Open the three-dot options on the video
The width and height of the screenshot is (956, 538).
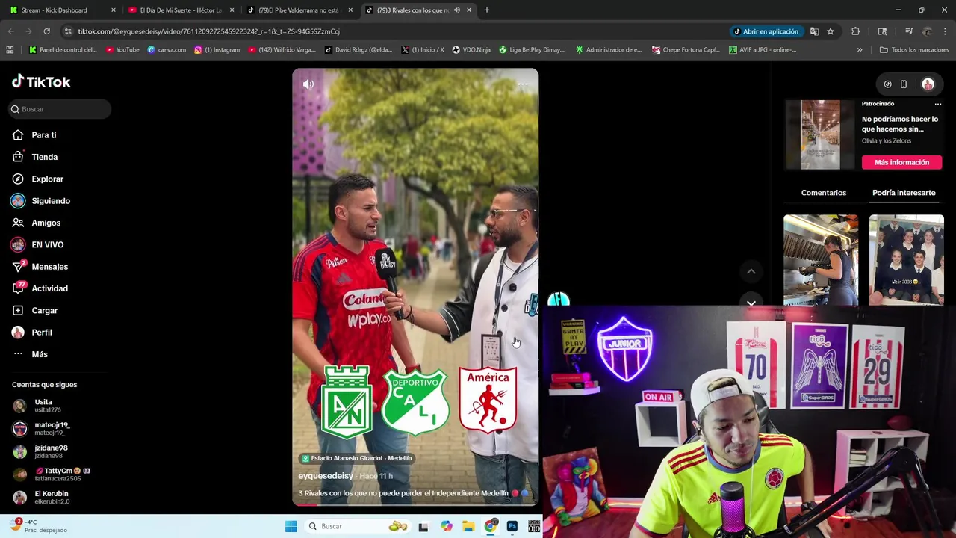coord(523,84)
